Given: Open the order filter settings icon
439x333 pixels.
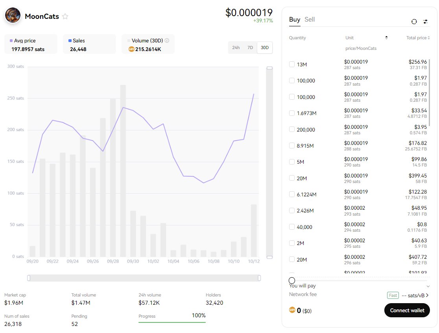Looking at the screenshot, I should [426, 22].
